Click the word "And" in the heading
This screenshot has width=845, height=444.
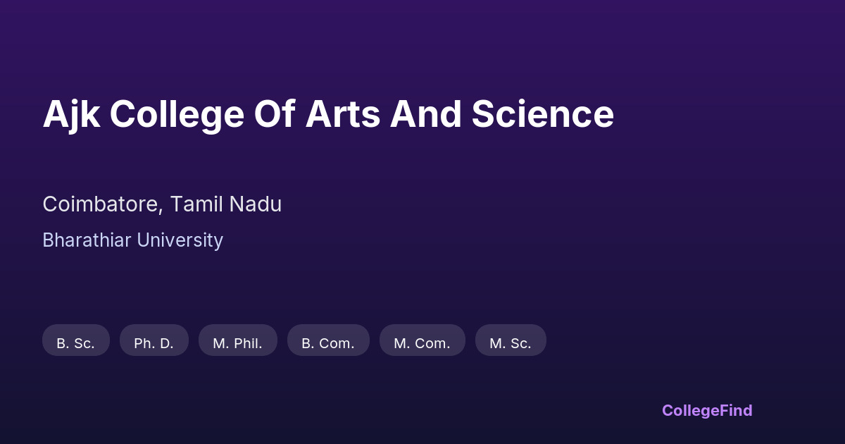[x=425, y=114]
